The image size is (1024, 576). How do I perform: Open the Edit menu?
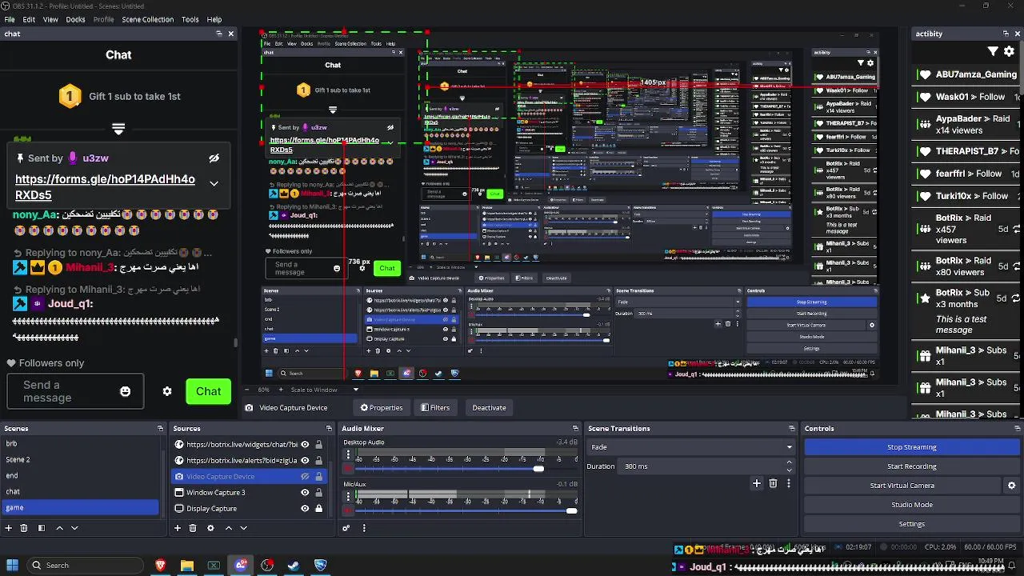pyautogui.click(x=29, y=19)
